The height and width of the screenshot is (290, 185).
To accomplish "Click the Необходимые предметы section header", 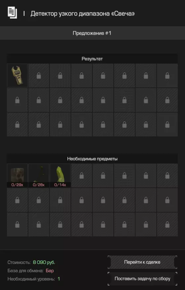I will click(92, 159).
